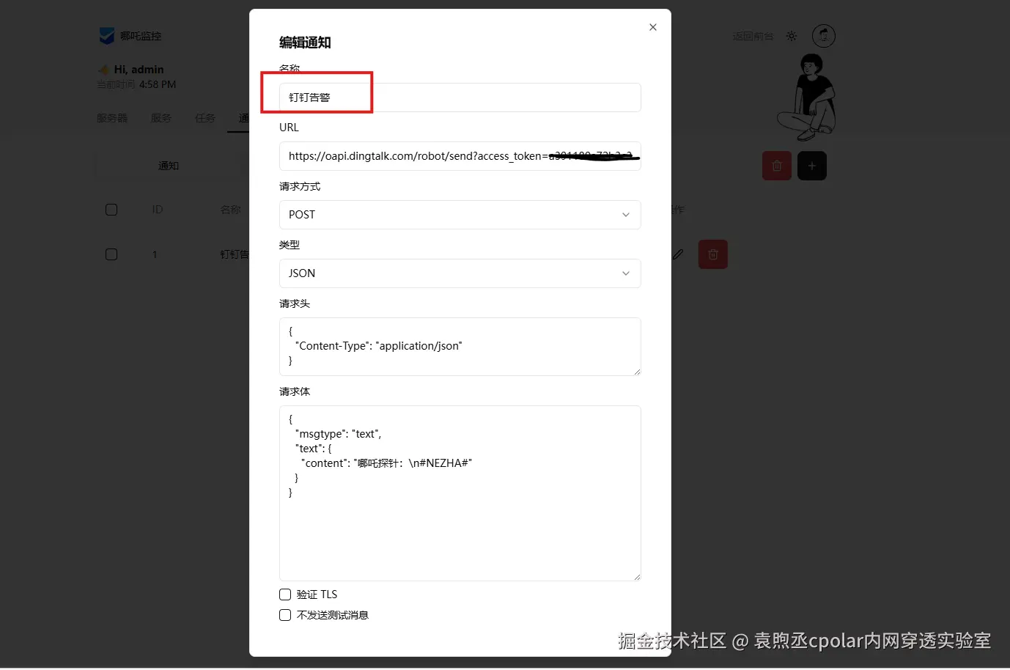Switch to the 服务器 tab

pyautogui.click(x=112, y=118)
